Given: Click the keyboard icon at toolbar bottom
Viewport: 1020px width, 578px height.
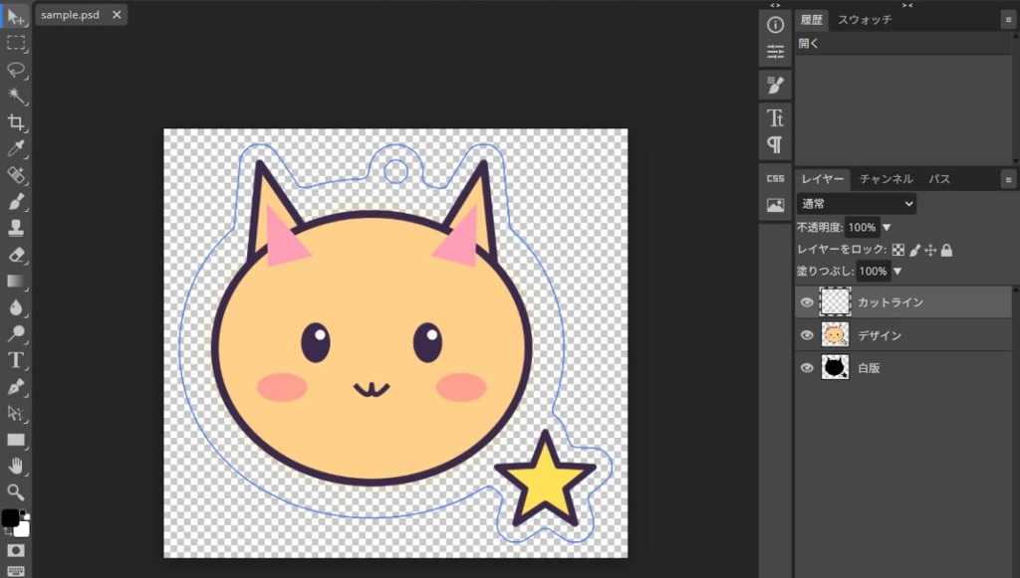Looking at the screenshot, I should 16,571.
